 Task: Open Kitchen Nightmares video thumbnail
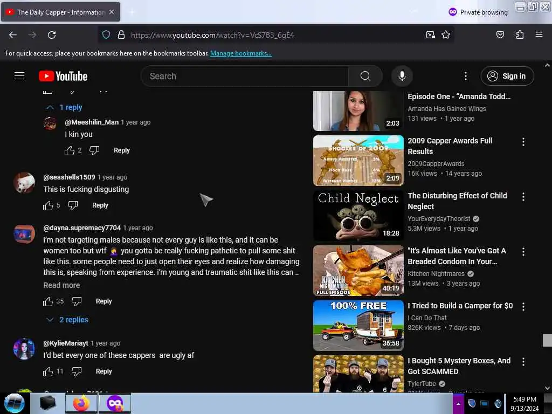[x=358, y=271]
